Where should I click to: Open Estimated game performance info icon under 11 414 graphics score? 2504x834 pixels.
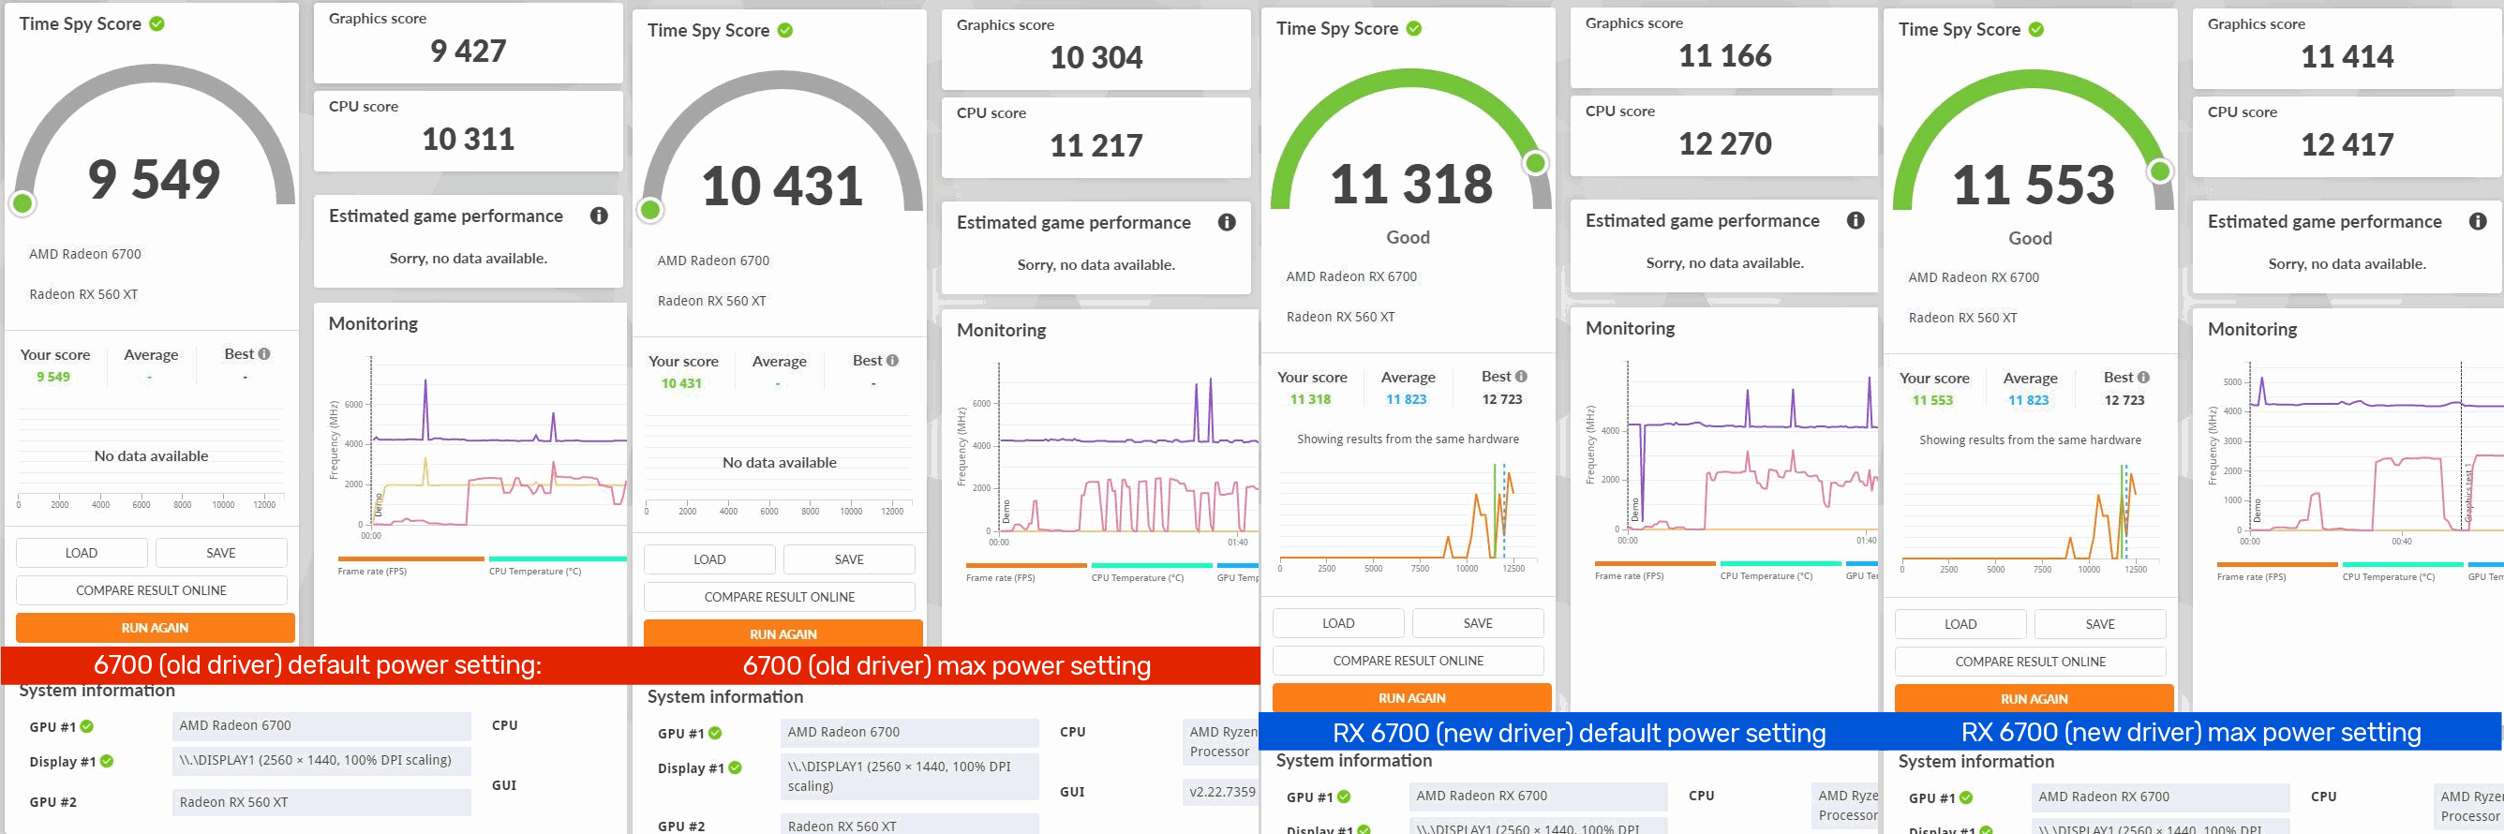pyautogui.click(x=2478, y=222)
